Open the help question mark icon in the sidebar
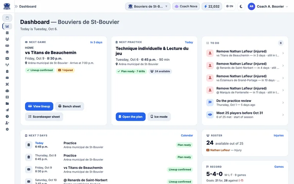Screen dimensions: 294x184 click(x=7, y=116)
